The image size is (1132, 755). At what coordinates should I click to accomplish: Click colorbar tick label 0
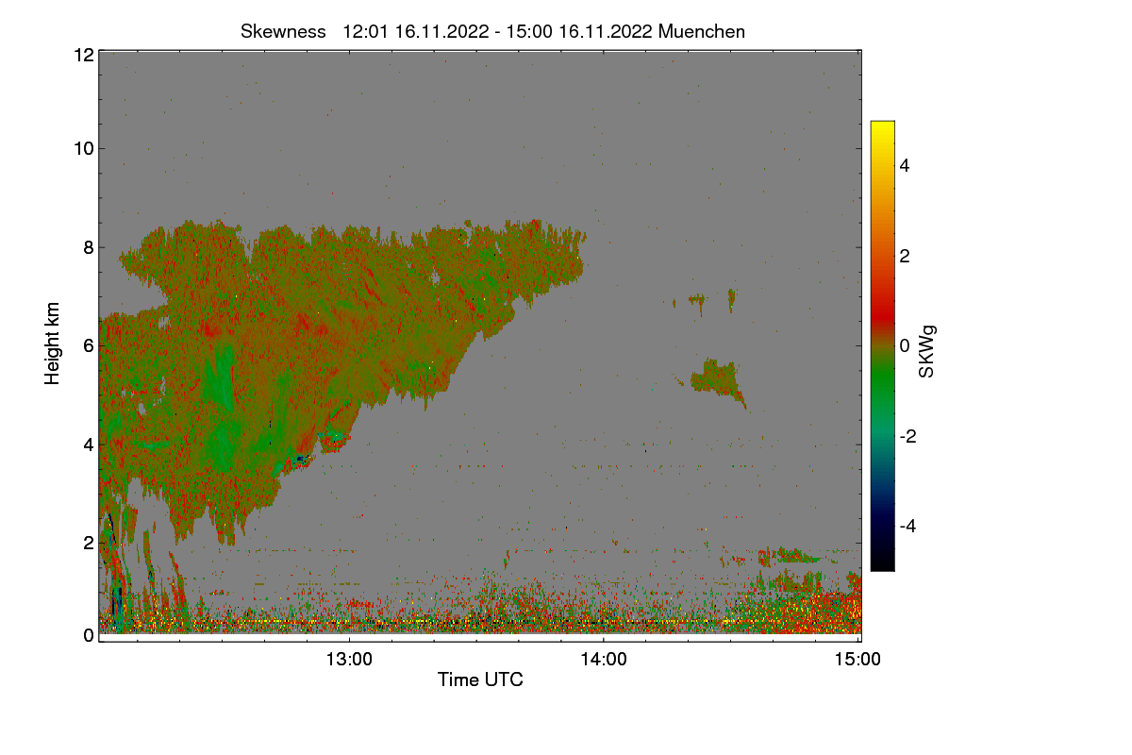click(907, 345)
